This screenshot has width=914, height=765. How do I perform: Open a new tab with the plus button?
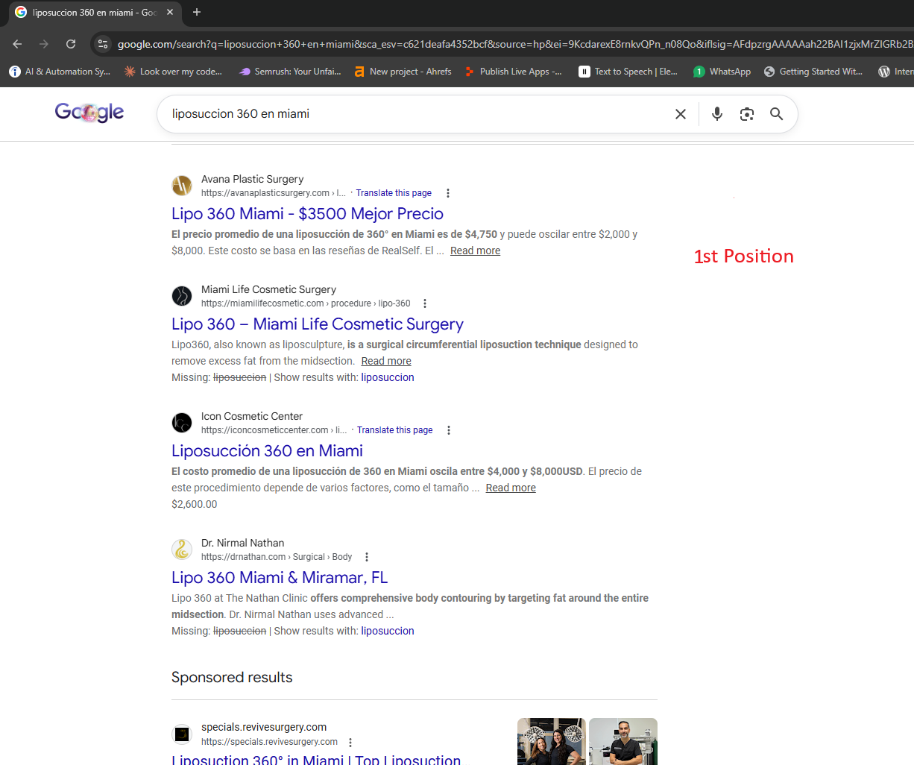point(197,12)
